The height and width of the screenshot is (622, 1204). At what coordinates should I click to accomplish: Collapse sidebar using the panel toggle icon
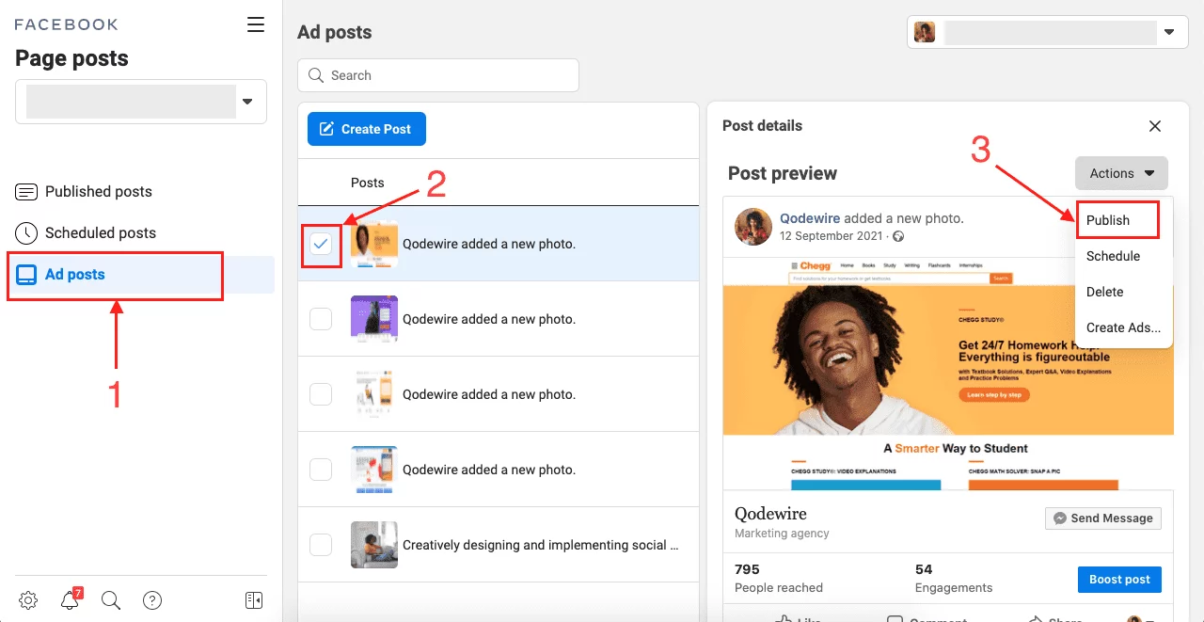(253, 600)
